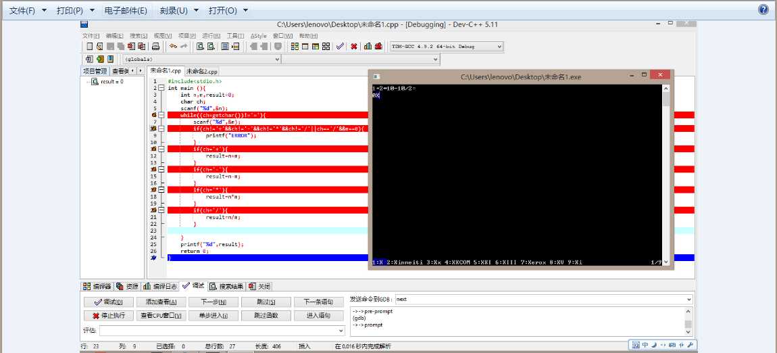This screenshot has width=777, height=353.
Task: Switch to the 项目管理 side panel tab
Action: point(95,71)
